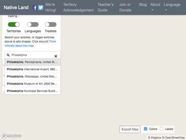
Task: Go to Territory Acknowledgement page
Action: click(78, 7)
